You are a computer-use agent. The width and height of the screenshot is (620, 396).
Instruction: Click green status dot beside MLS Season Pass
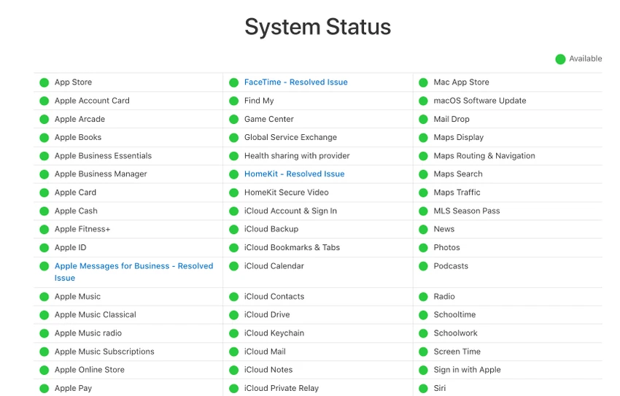423,211
